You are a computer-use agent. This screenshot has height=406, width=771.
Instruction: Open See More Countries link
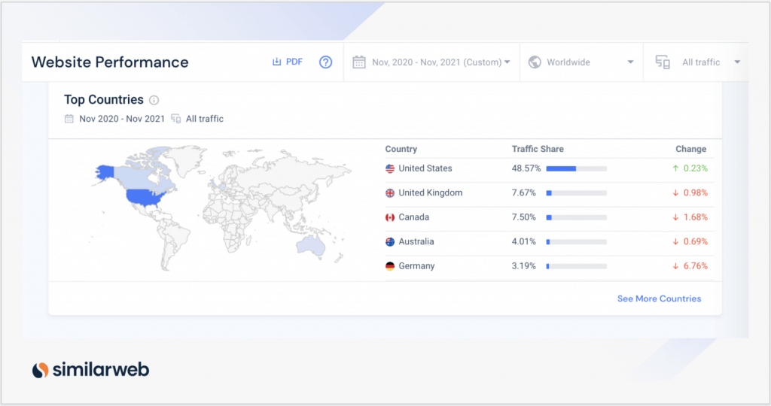click(x=659, y=298)
